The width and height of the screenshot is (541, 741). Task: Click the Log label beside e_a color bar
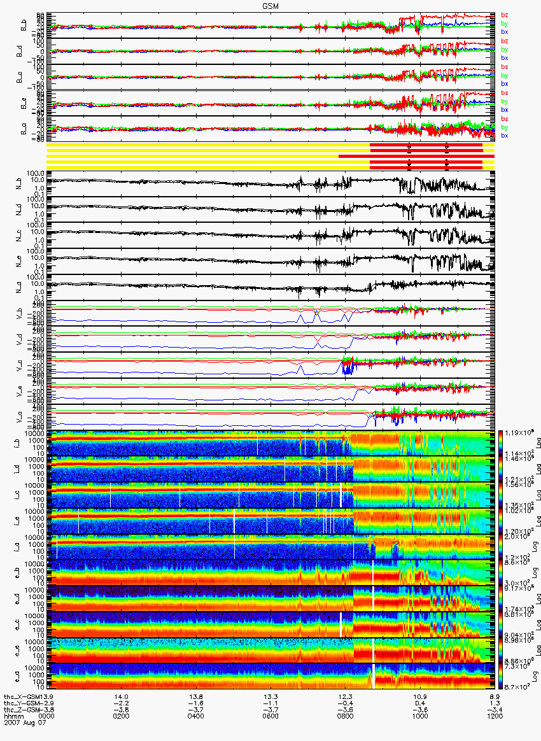click(x=535, y=677)
